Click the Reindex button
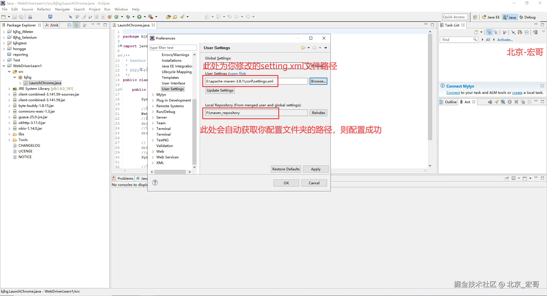 click(x=318, y=113)
